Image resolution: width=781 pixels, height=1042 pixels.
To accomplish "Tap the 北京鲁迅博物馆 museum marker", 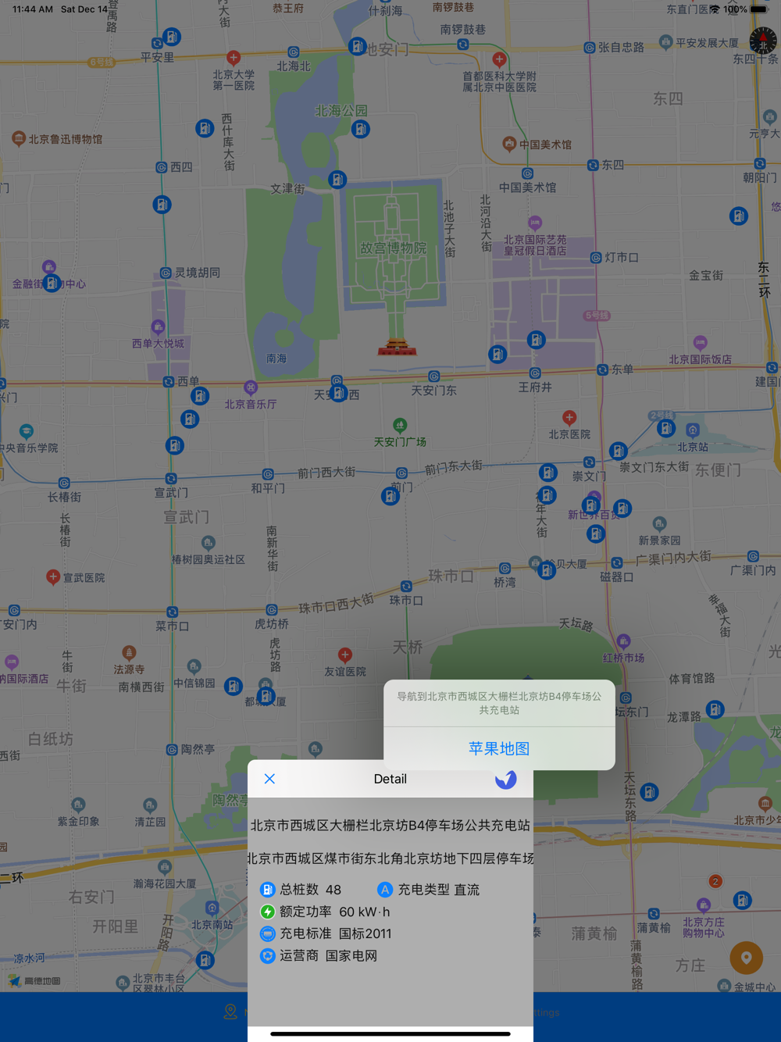I will (19, 139).
